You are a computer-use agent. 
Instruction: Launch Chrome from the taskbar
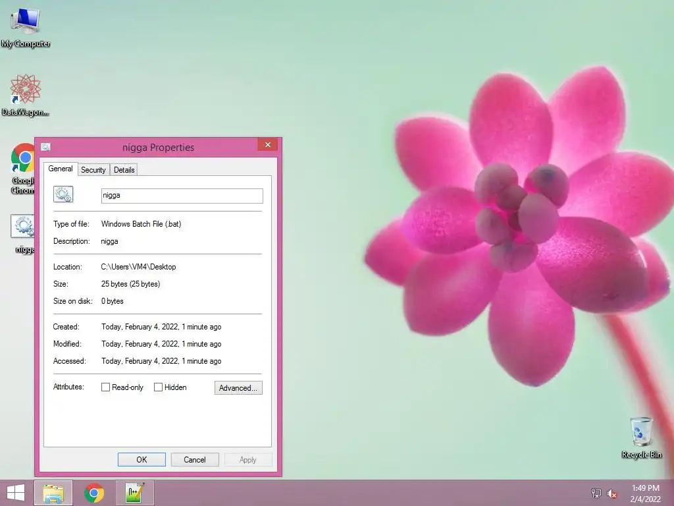pyautogui.click(x=94, y=493)
